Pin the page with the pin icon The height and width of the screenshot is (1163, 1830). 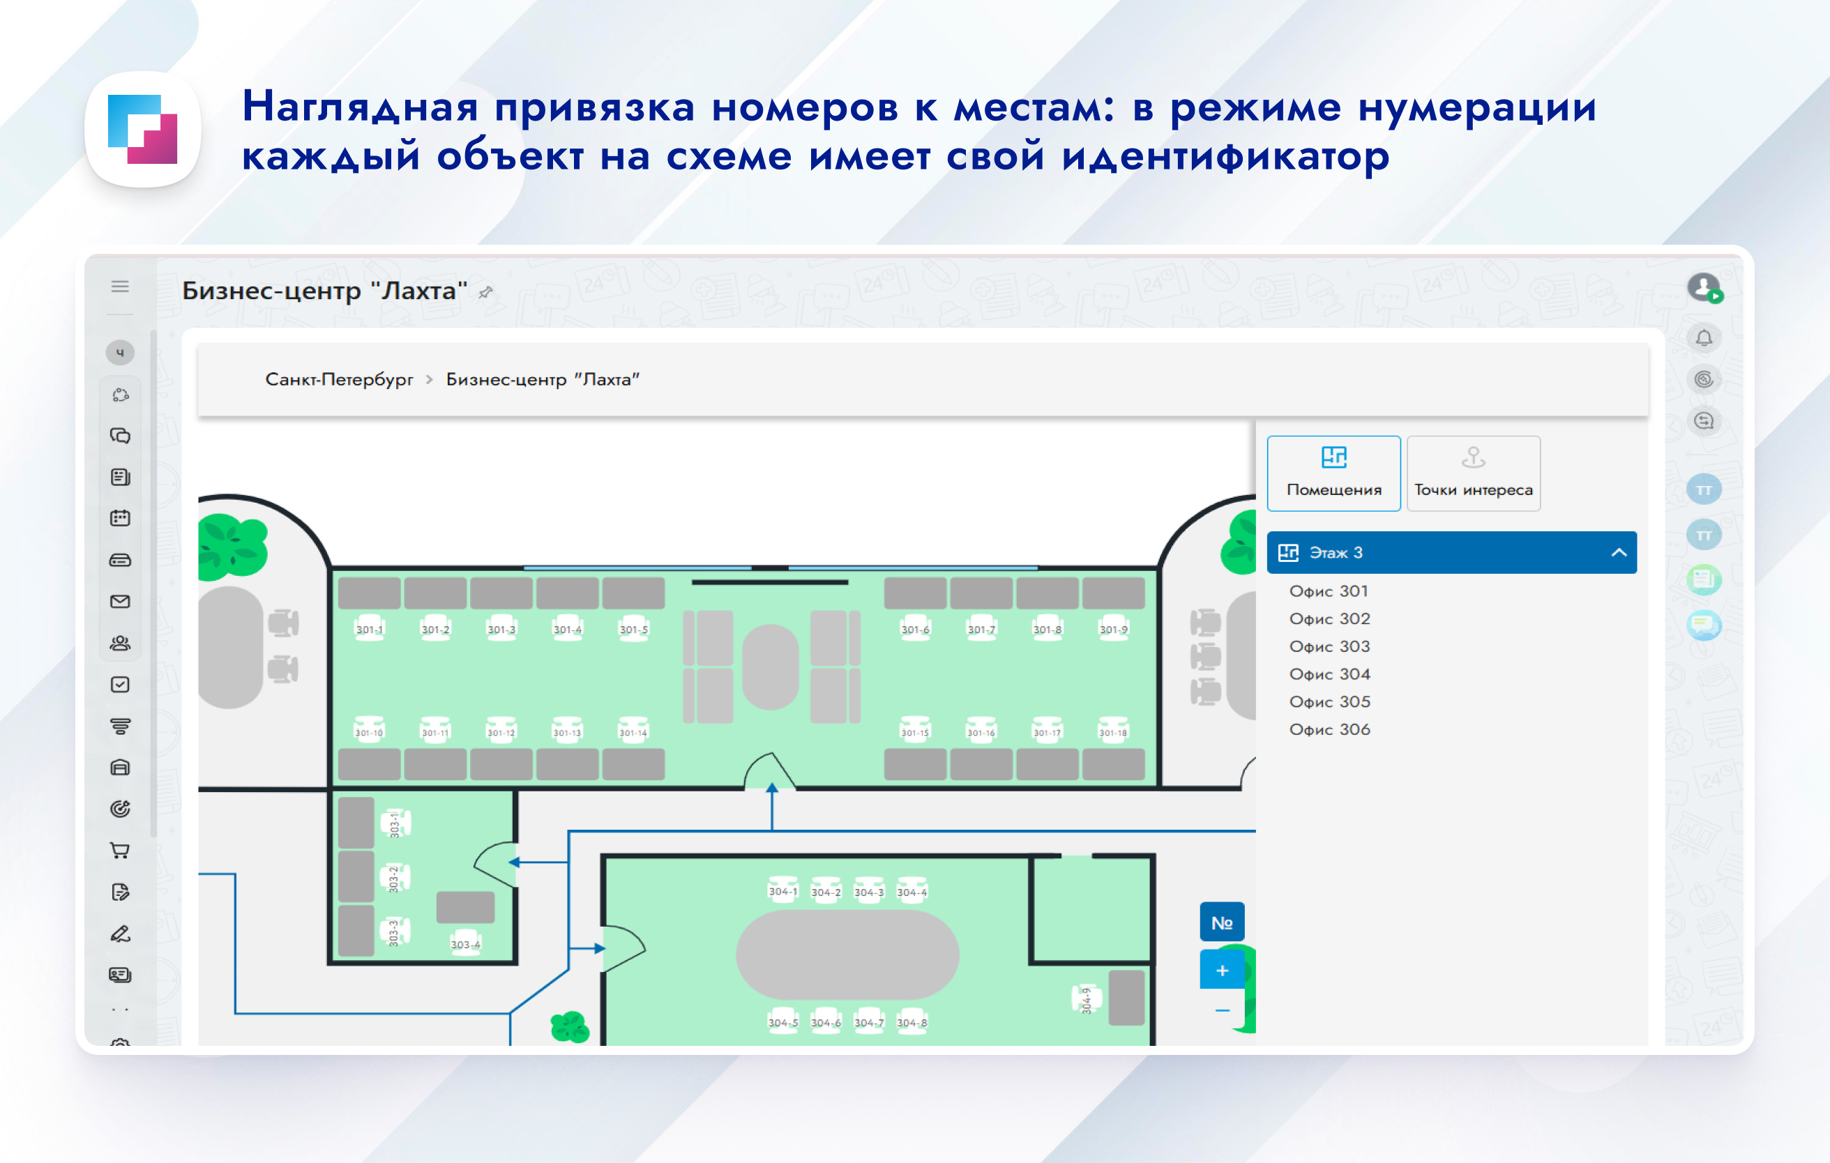click(x=485, y=291)
